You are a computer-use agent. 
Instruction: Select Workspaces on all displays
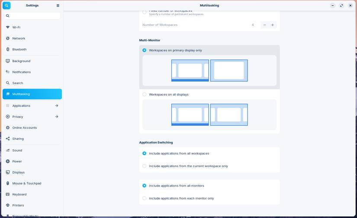tap(145, 94)
